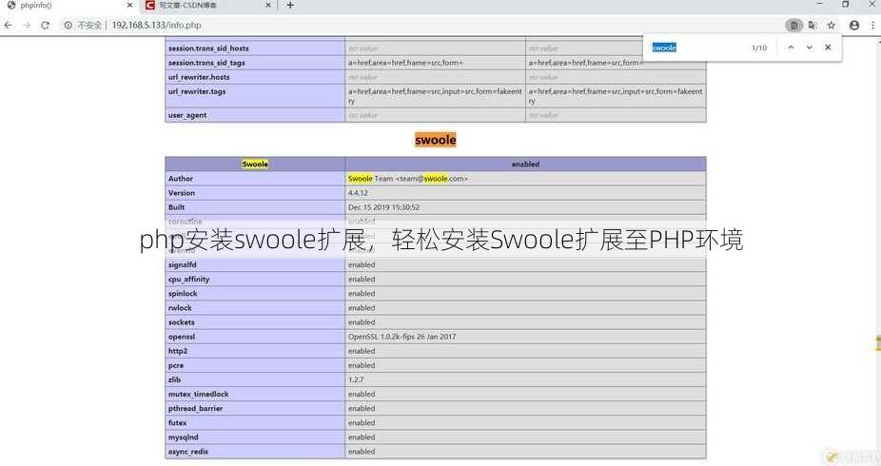Click the Built row label
Image resolution: width=881 pixels, height=466 pixels.
(x=176, y=207)
